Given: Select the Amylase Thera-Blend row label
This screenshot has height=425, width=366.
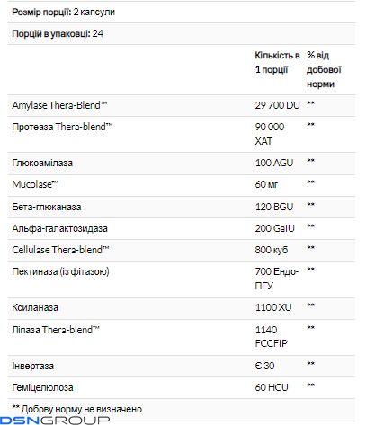Looking at the screenshot, I should [59, 105].
